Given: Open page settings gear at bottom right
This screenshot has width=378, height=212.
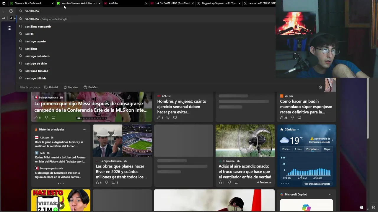Looking at the screenshot, I should click(x=374, y=208).
